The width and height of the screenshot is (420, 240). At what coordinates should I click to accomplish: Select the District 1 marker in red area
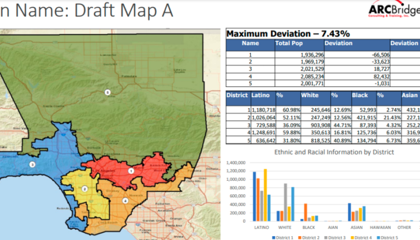click(131, 171)
